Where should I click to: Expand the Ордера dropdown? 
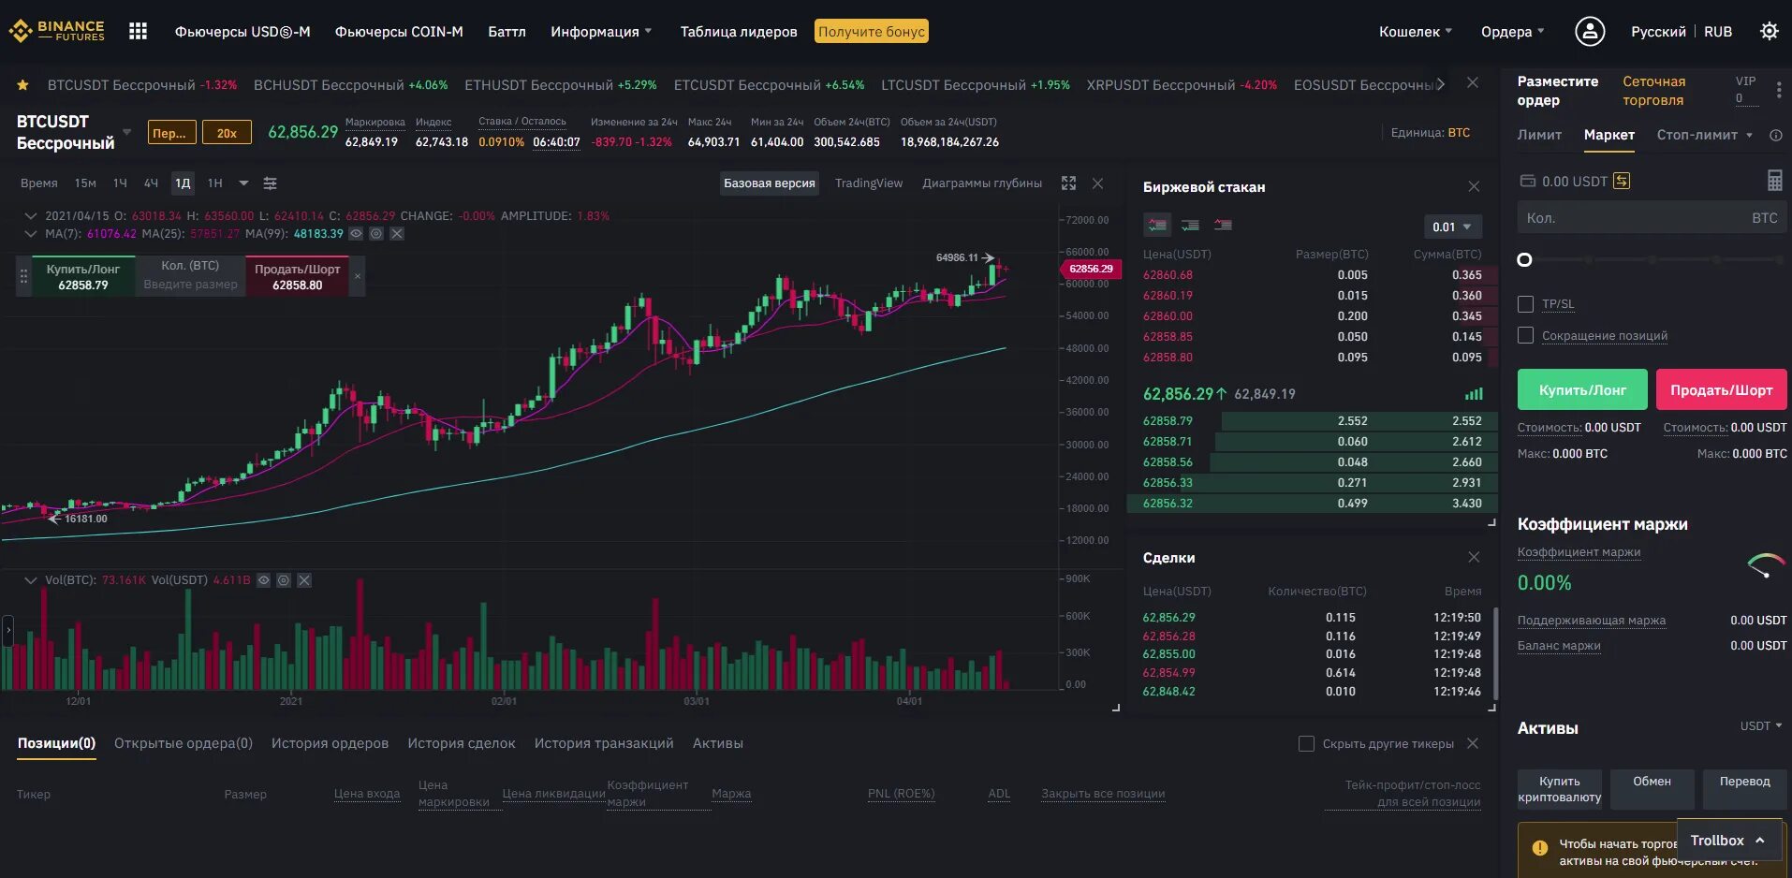point(1512,32)
